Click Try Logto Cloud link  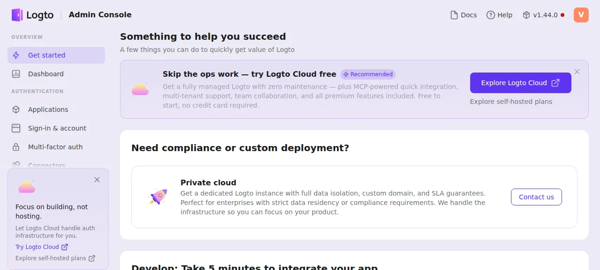tap(42, 247)
